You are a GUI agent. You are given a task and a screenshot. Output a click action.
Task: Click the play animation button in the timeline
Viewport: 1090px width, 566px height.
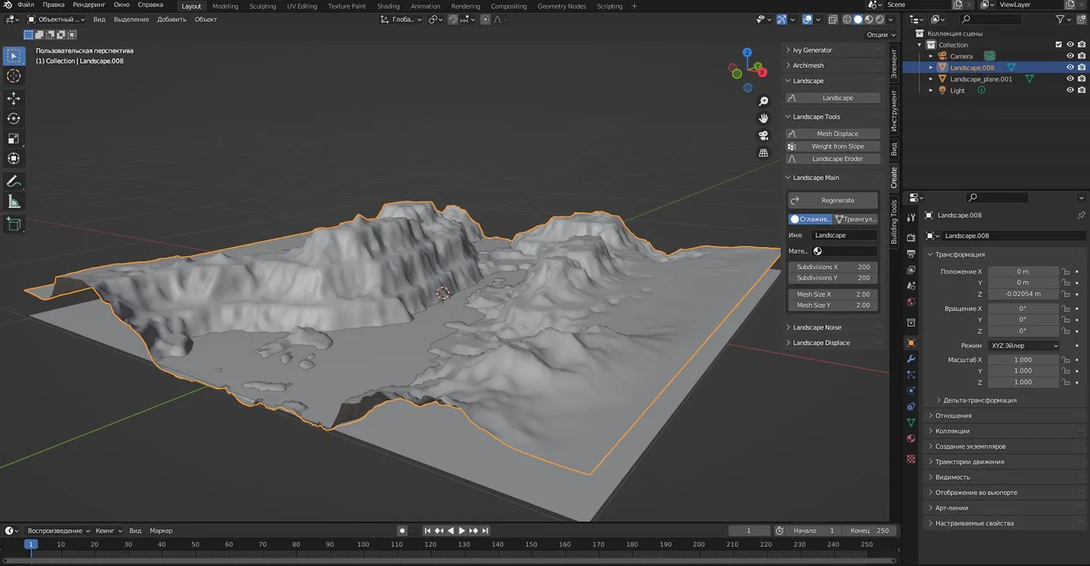click(462, 531)
